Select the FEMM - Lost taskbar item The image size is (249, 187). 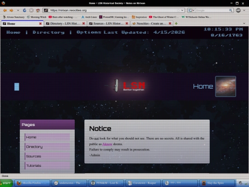click(106, 183)
